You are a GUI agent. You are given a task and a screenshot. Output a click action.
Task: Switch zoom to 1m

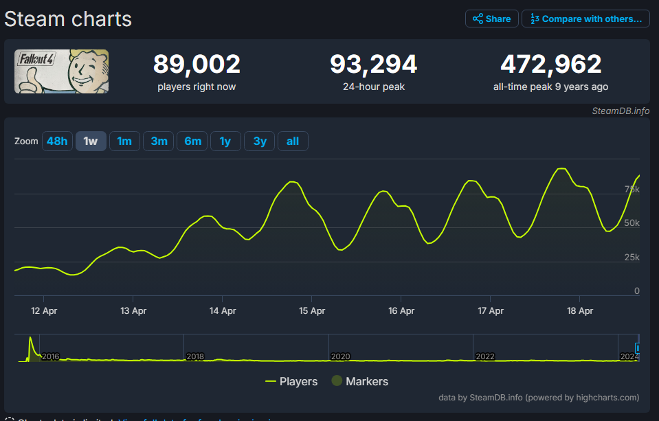[x=124, y=141]
